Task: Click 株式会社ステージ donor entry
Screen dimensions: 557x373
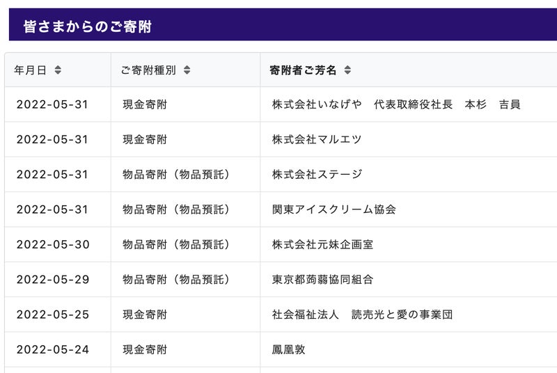Action: (x=317, y=174)
